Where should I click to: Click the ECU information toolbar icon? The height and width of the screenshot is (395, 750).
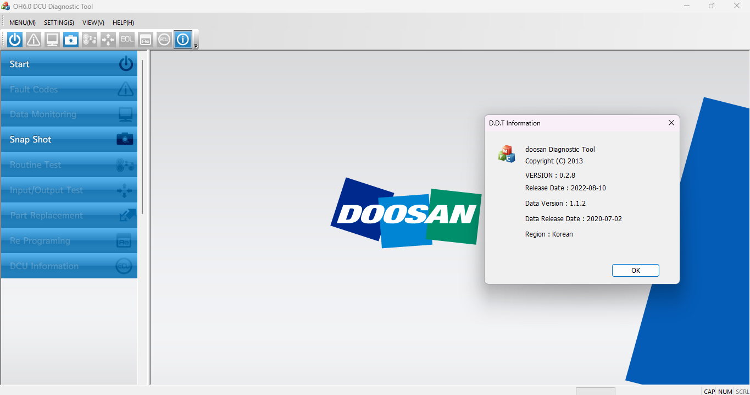click(x=164, y=40)
